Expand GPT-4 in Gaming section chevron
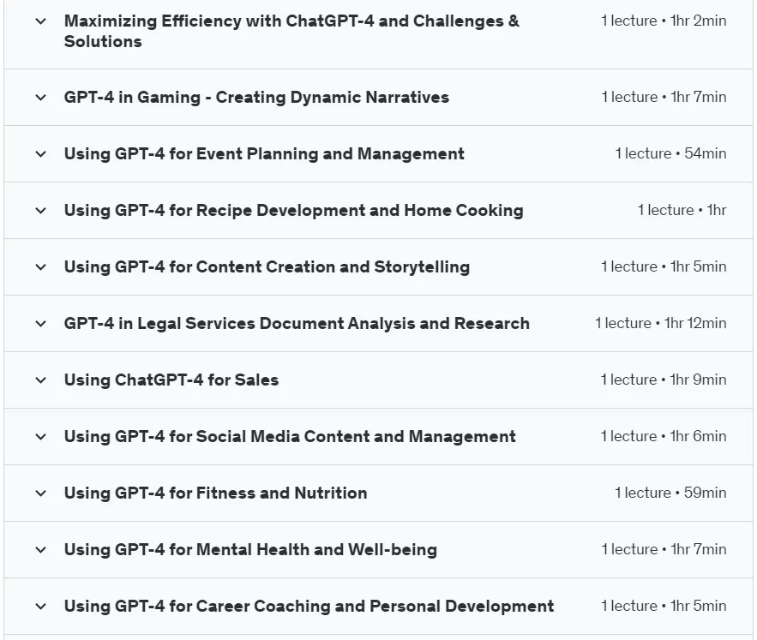 [41, 98]
